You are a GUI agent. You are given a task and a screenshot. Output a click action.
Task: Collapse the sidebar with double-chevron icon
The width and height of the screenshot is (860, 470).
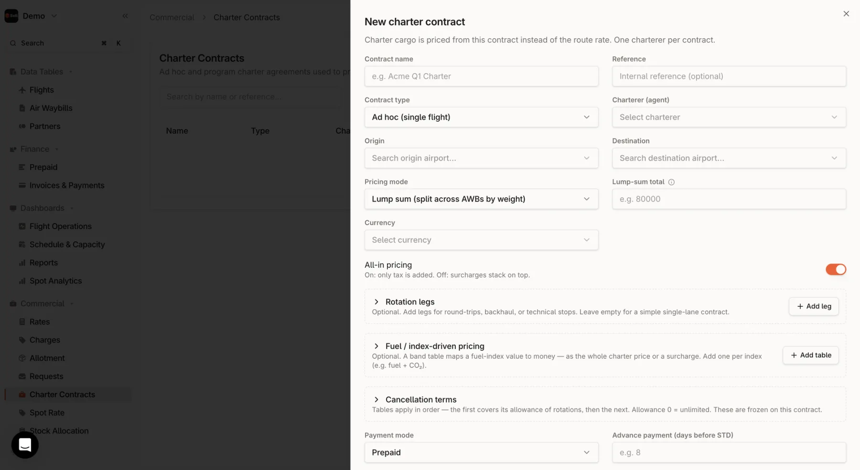point(125,16)
